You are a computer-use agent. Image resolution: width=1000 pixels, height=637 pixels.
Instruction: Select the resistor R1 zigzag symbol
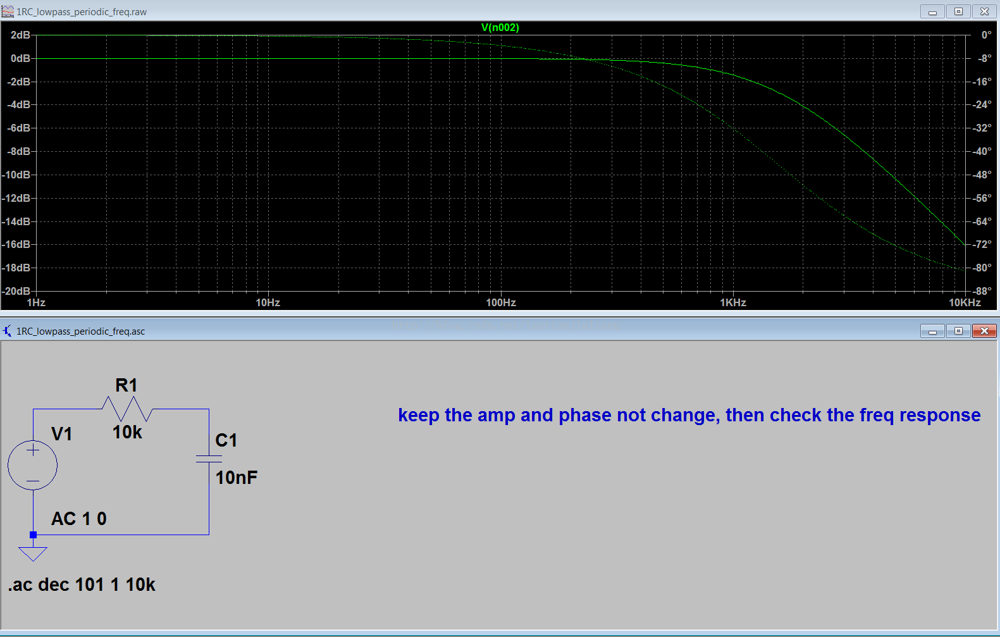pos(127,409)
